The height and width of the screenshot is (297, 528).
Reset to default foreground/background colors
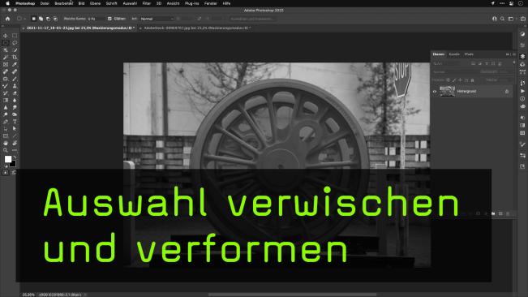(6, 166)
